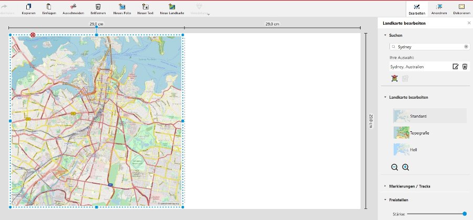Screen dimensions: 473x220
Task: Edit the Sydney, Australien selection entry
Action: click(456, 67)
